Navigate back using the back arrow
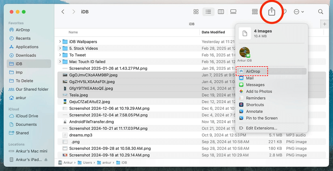The image size is (333, 171). coord(63,12)
